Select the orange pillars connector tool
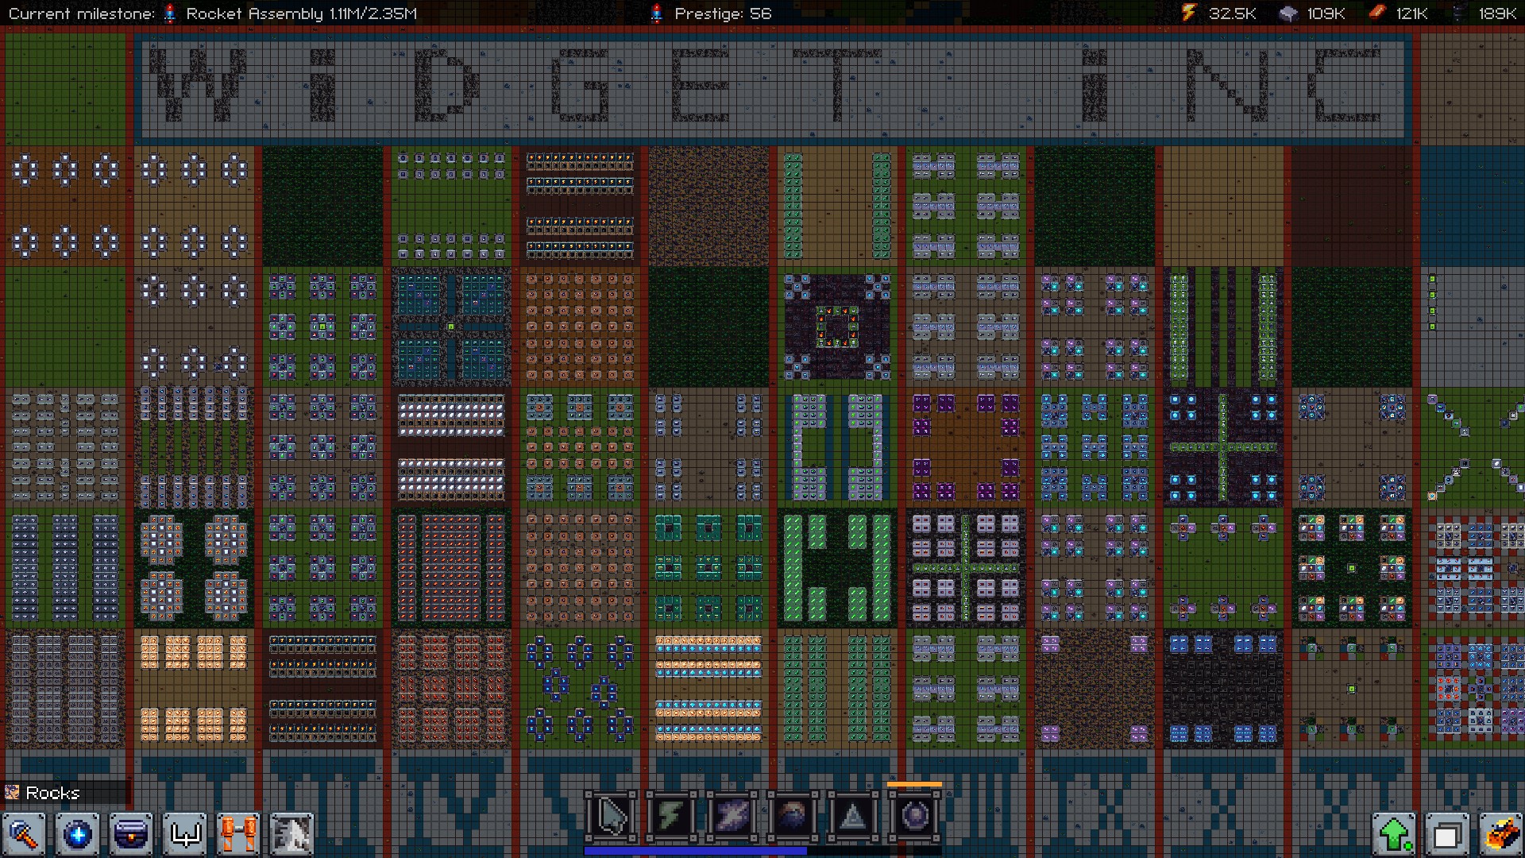1525x858 pixels. (x=238, y=835)
